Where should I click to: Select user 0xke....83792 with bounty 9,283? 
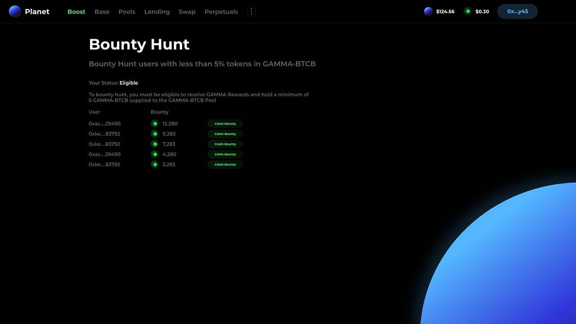[104, 134]
